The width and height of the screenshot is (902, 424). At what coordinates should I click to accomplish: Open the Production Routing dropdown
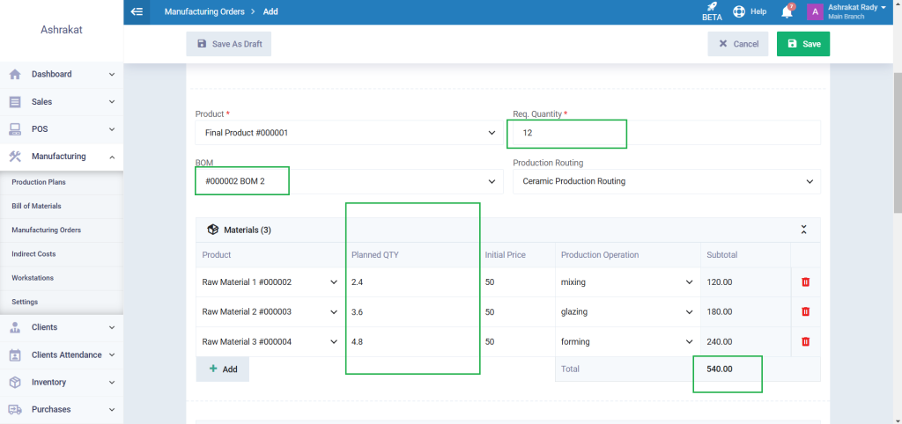667,181
